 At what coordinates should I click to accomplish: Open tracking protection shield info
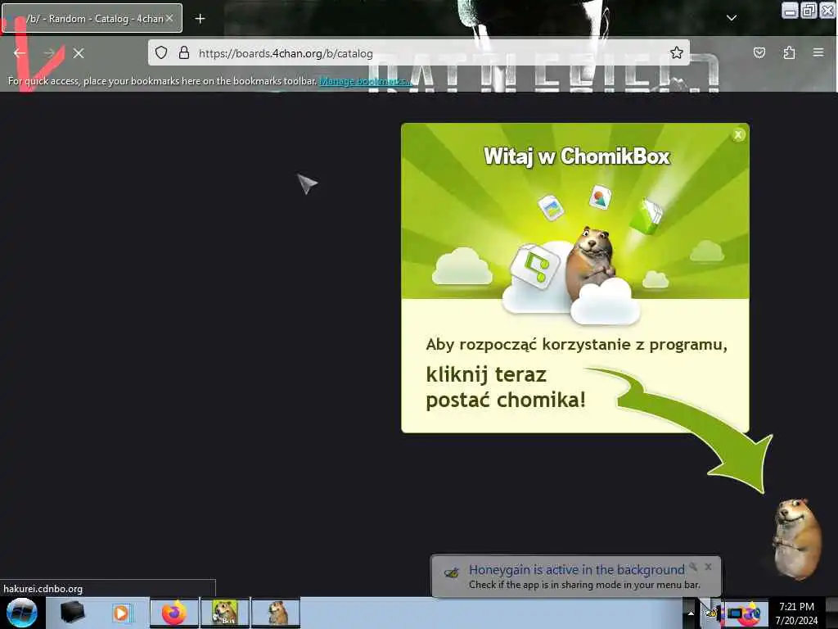(x=161, y=52)
